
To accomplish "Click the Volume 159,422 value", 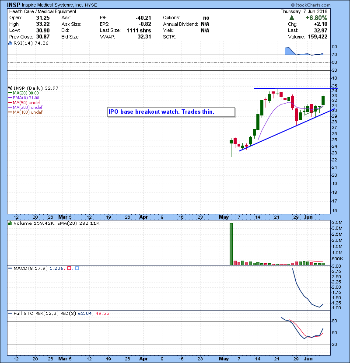I will (318, 37).
